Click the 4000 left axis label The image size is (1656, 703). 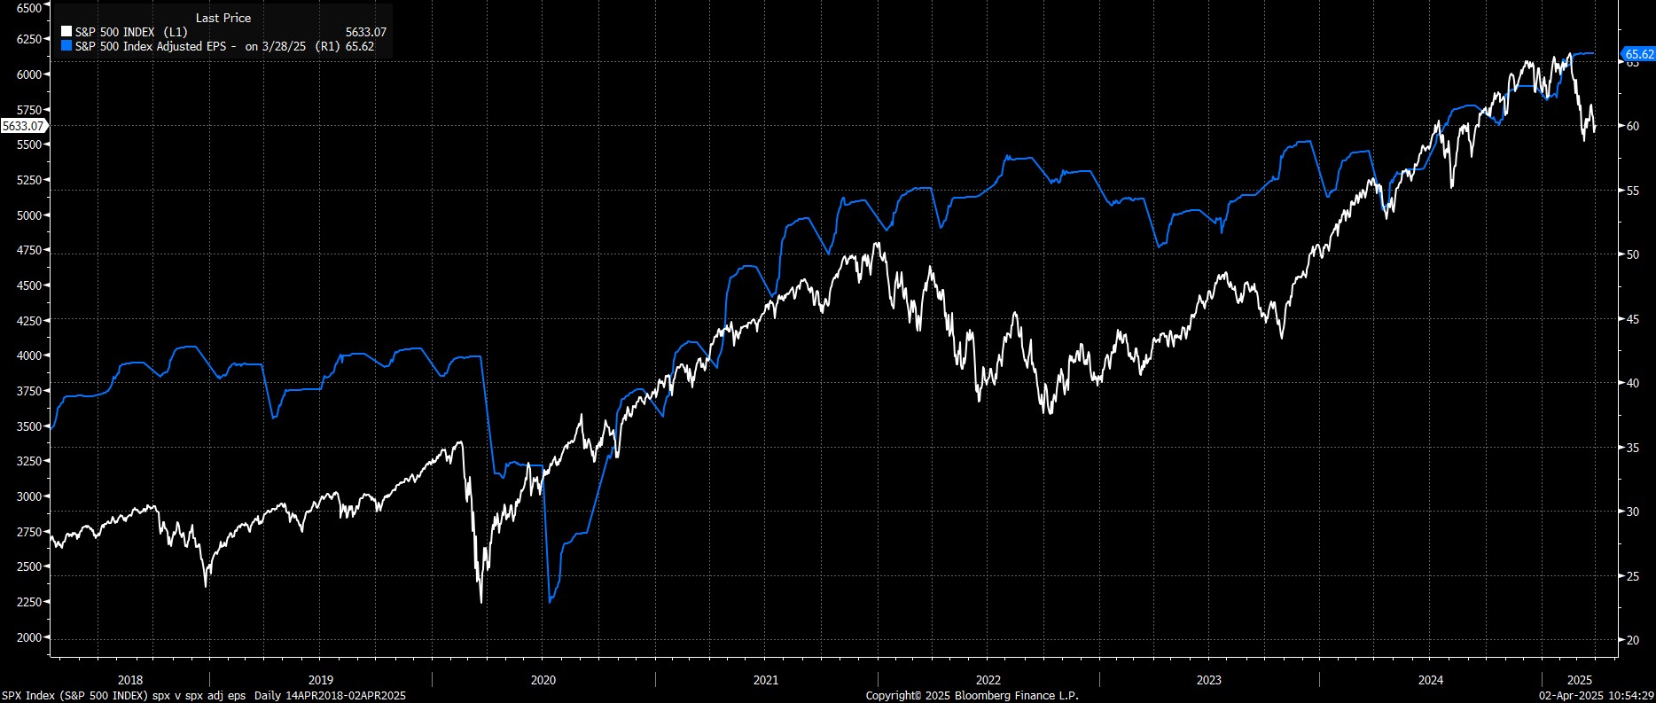28,355
